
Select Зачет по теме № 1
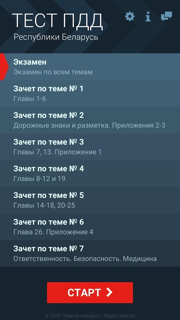point(90,94)
